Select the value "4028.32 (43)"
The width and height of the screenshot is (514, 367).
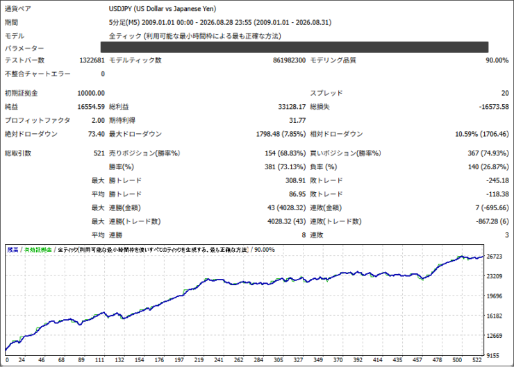click(x=286, y=221)
